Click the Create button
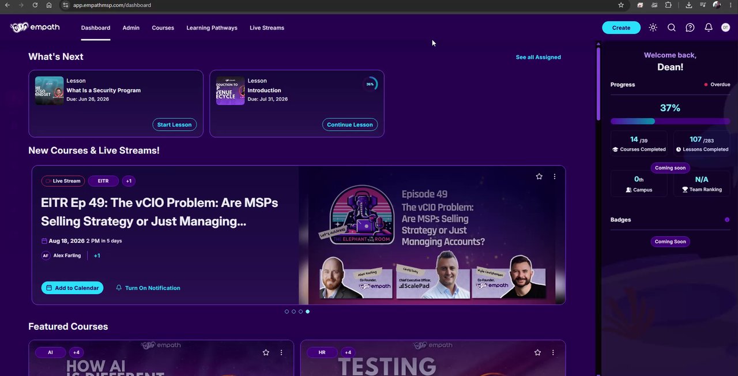 tap(621, 28)
